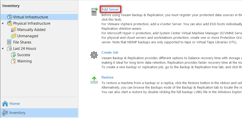Click the Create Job link
The width and height of the screenshot is (242, 118).
(x=110, y=53)
